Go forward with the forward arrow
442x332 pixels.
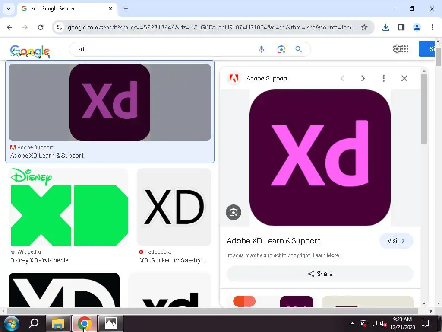25,27
